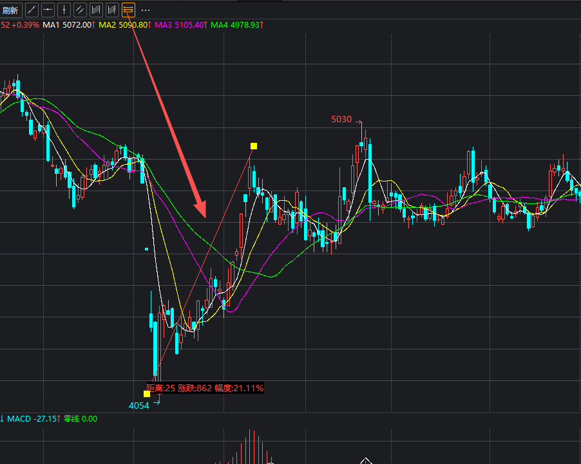Select the horizontal line drawing tool
This screenshot has width=581, height=464.
(48, 10)
